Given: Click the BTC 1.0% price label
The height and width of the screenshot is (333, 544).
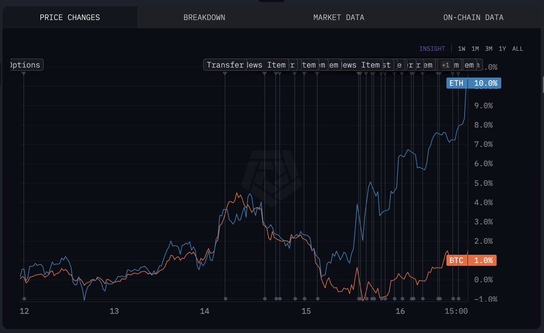Looking at the screenshot, I should click(x=471, y=261).
